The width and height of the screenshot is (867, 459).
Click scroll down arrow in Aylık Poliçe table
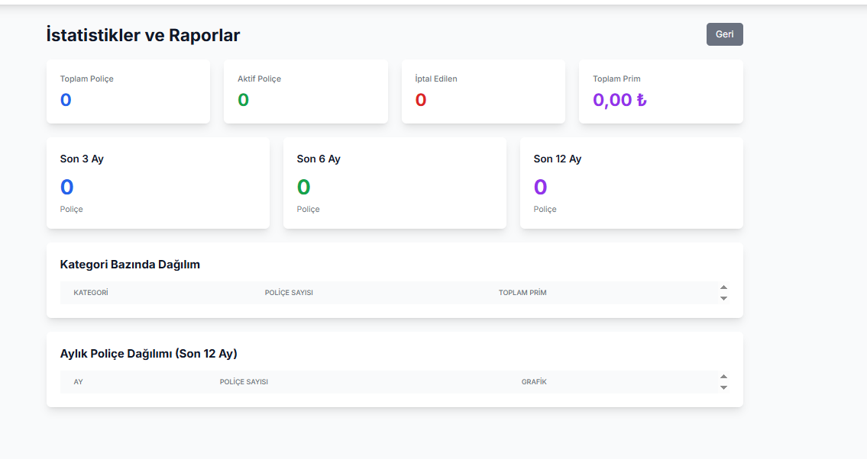pyautogui.click(x=723, y=388)
